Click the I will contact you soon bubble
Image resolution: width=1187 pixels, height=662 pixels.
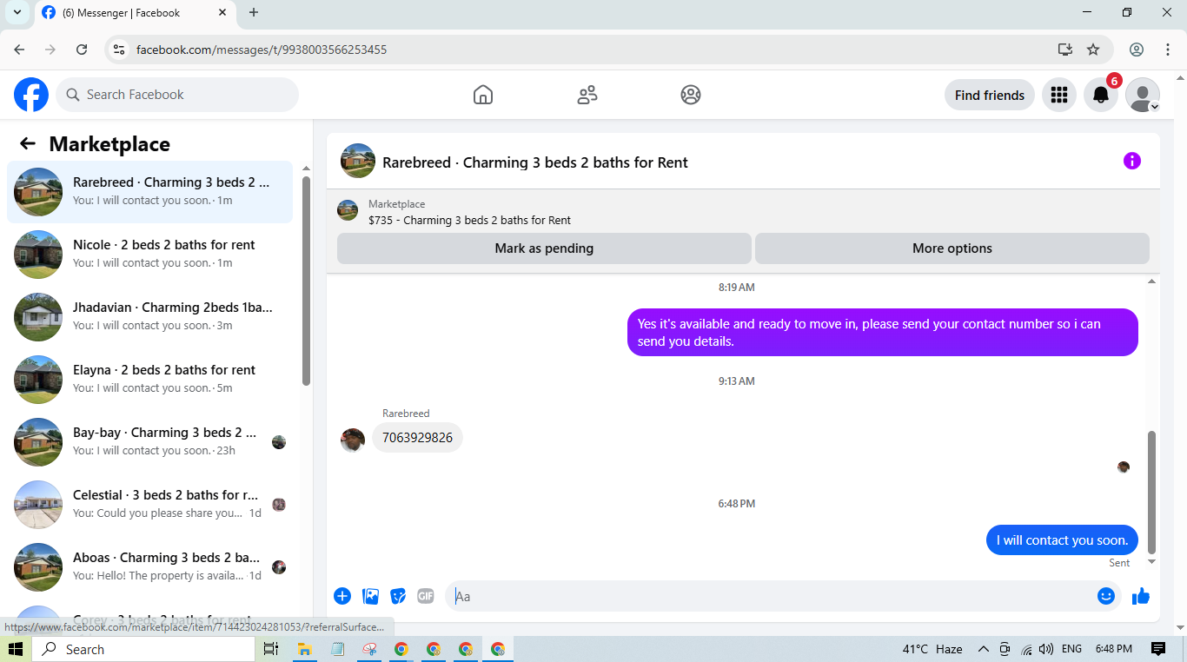pyautogui.click(x=1062, y=540)
